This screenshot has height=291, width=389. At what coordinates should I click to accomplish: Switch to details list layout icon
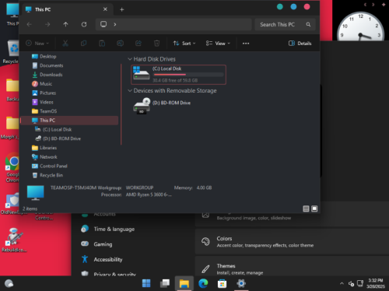tap(306, 209)
